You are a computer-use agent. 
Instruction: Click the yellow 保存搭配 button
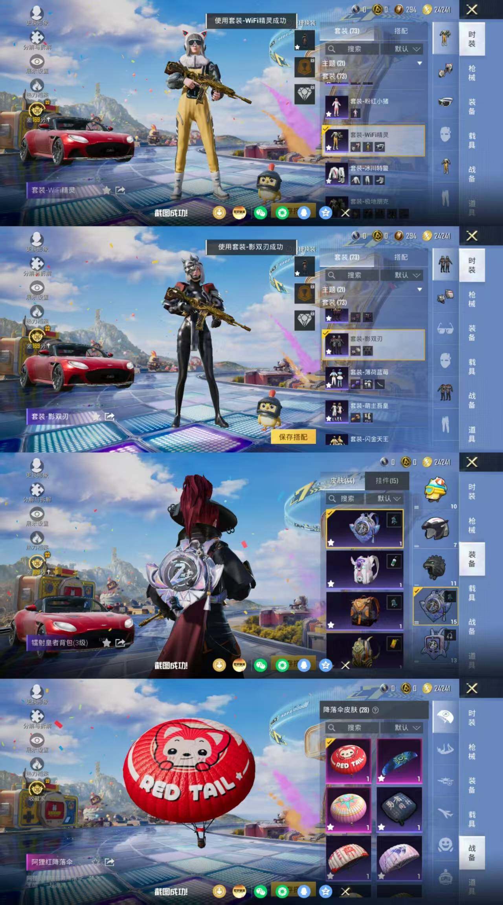tap(293, 437)
